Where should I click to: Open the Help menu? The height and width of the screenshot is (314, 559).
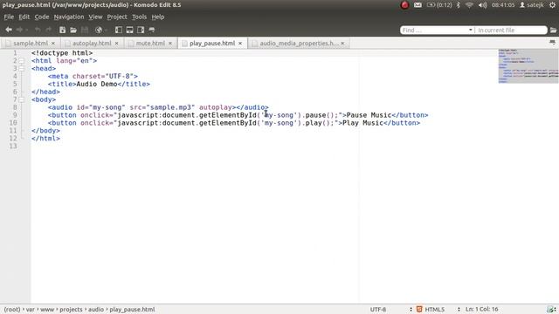(158, 17)
